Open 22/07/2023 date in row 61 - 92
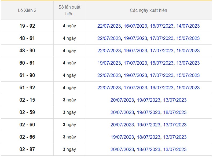Screen dimensions: 213x157 point(109,88)
